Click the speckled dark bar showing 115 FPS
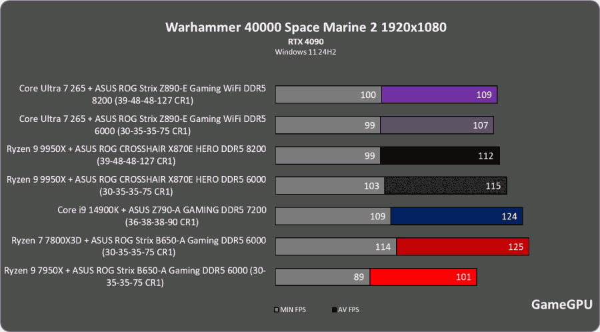 446,185
